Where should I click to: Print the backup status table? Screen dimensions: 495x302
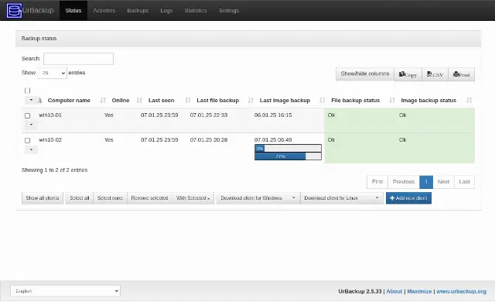(461, 74)
